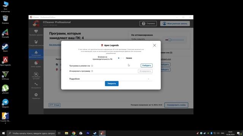Click the ENG language indicator
This screenshot has width=243, height=136.
click(222, 133)
